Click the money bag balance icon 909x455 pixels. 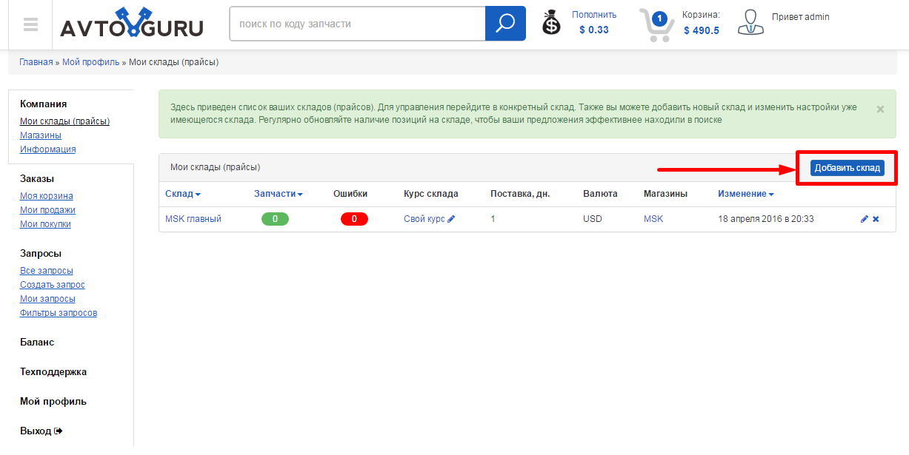click(551, 23)
